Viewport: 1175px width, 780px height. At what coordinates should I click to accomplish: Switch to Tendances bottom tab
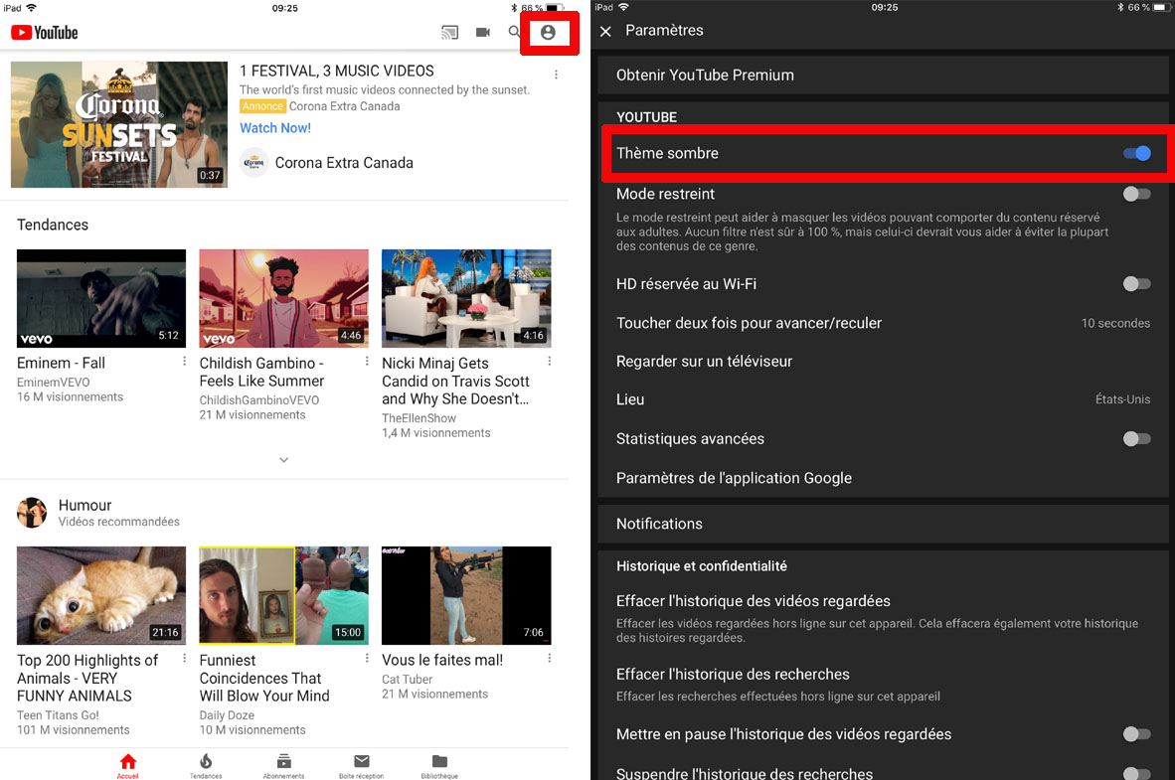(x=206, y=766)
